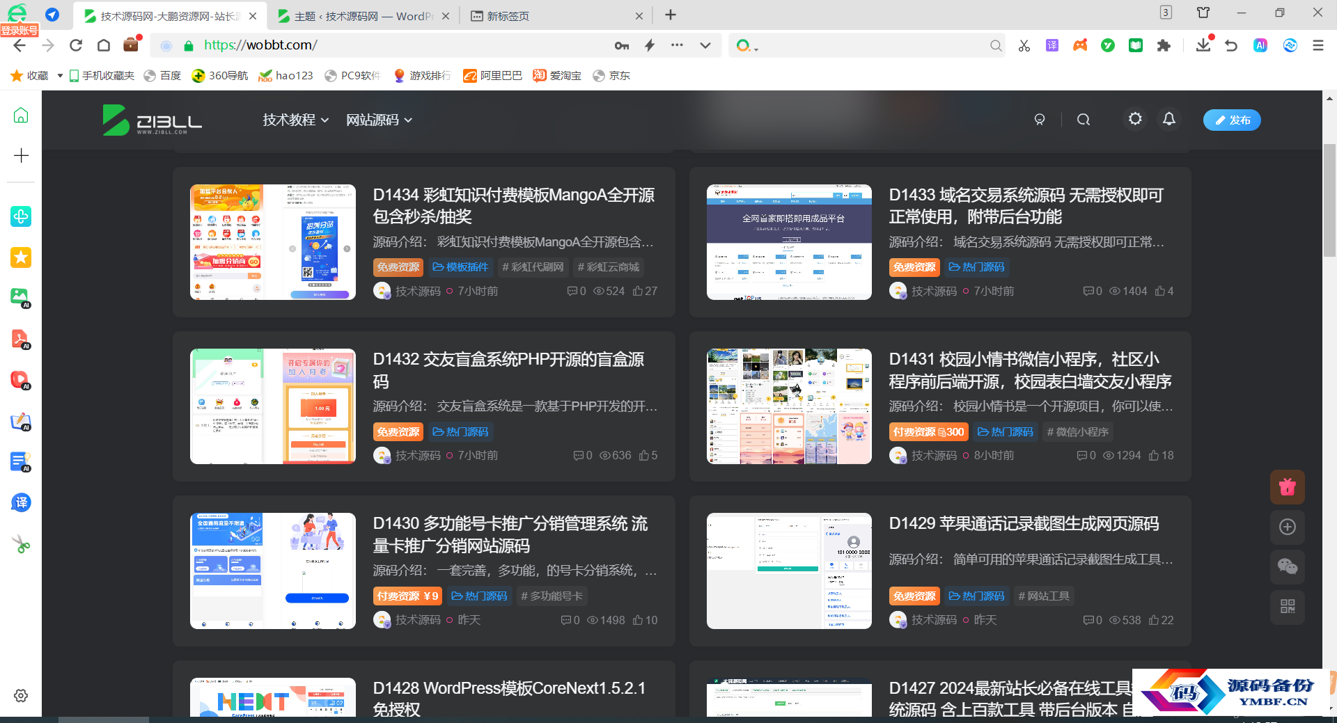Open the 手机收藏夹 bookmark
Viewport: 1337px width, 723px height.
pyautogui.click(x=102, y=76)
